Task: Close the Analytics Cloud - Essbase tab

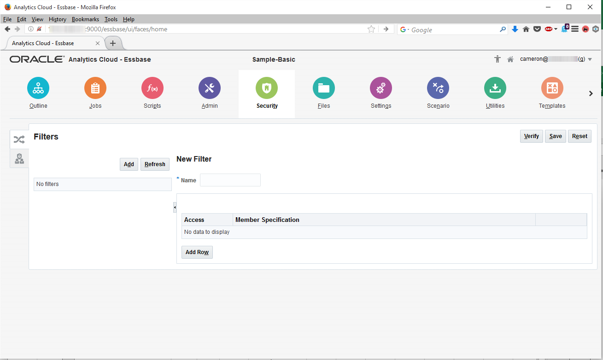Action: pos(98,43)
